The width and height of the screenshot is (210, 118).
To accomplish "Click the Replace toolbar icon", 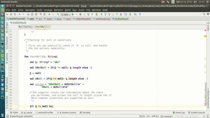I will (45, 14).
